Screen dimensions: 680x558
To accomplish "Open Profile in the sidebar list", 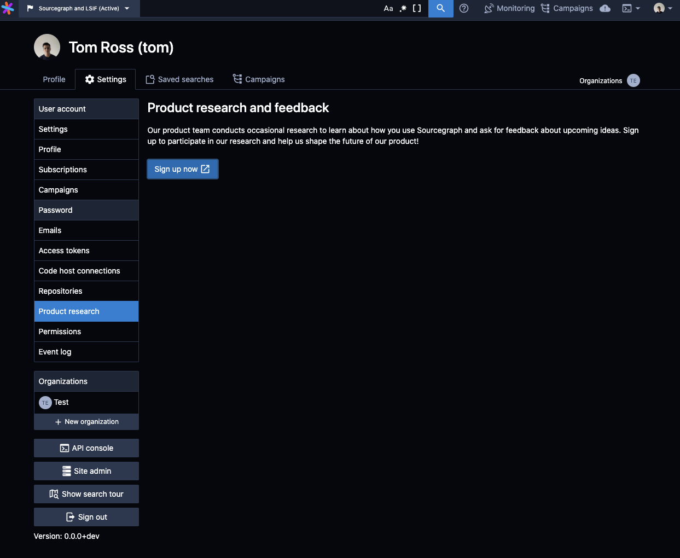I will (86, 149).
